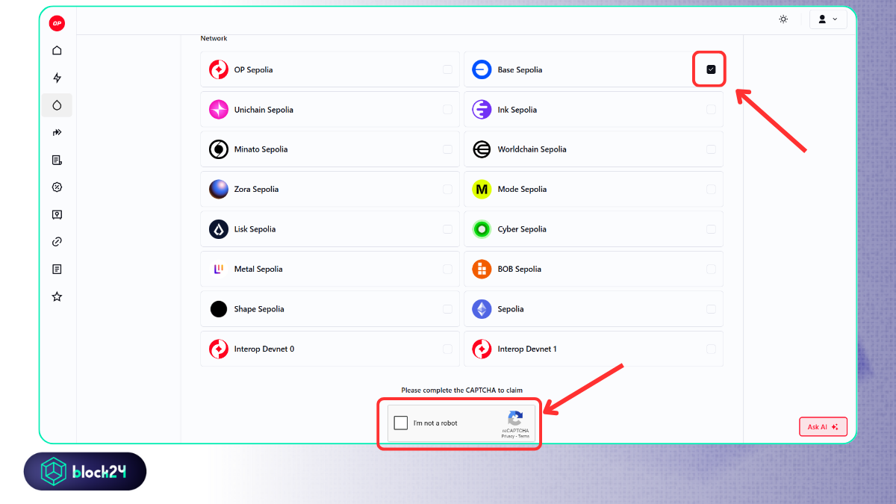Check the Worldchain Sepolia checkbox

pos(711,149)
